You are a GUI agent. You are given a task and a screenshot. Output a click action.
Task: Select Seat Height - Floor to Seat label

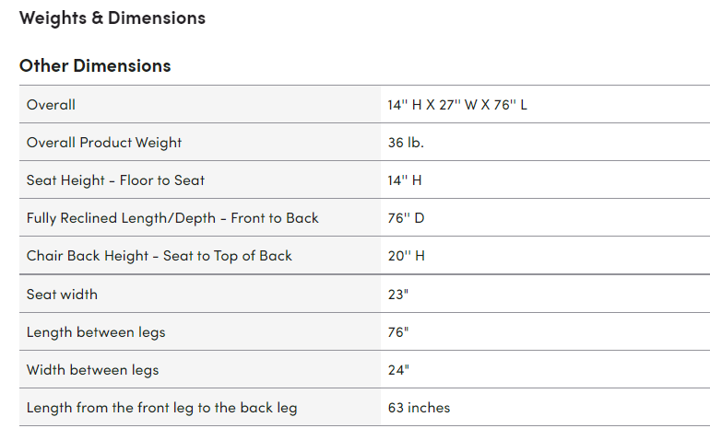pyautogui.click(x=115, y=180)
